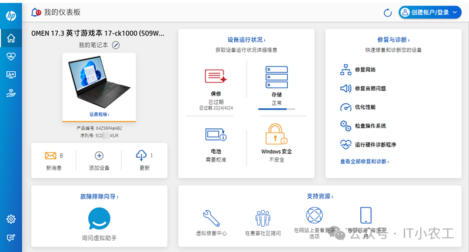Image resolution: width=469 pixels, height=252 pixels.
Task: Click the HP logo in the sidebar
Action: 11,15
